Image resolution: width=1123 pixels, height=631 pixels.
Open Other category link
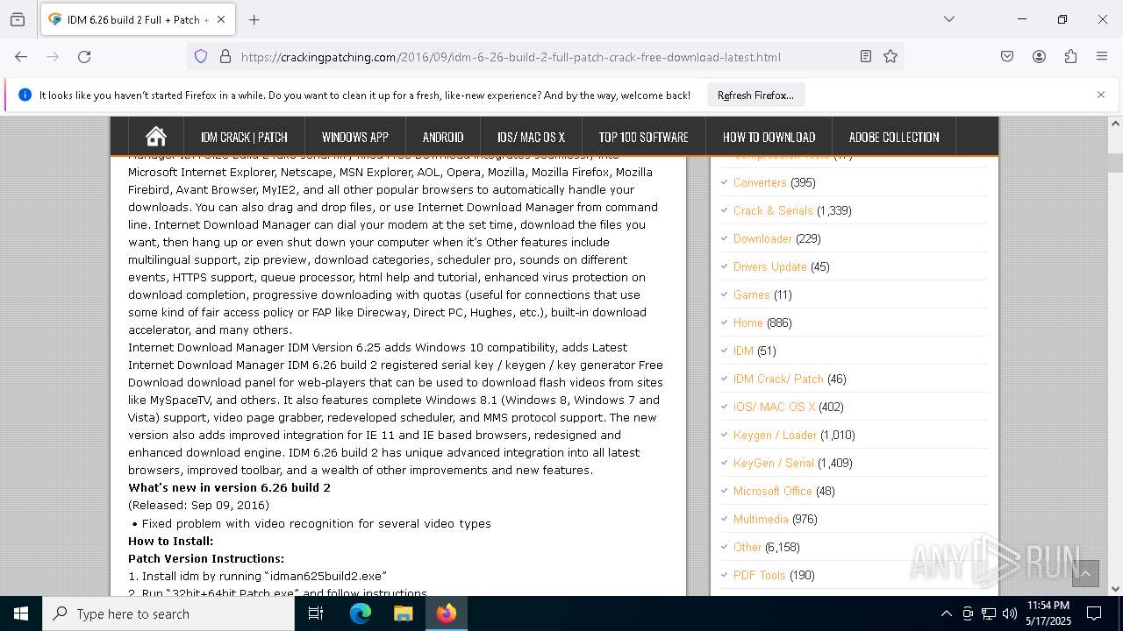[747, 547]
